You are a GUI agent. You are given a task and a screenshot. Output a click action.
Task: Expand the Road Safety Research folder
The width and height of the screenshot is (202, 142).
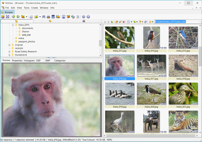(9, 52)
